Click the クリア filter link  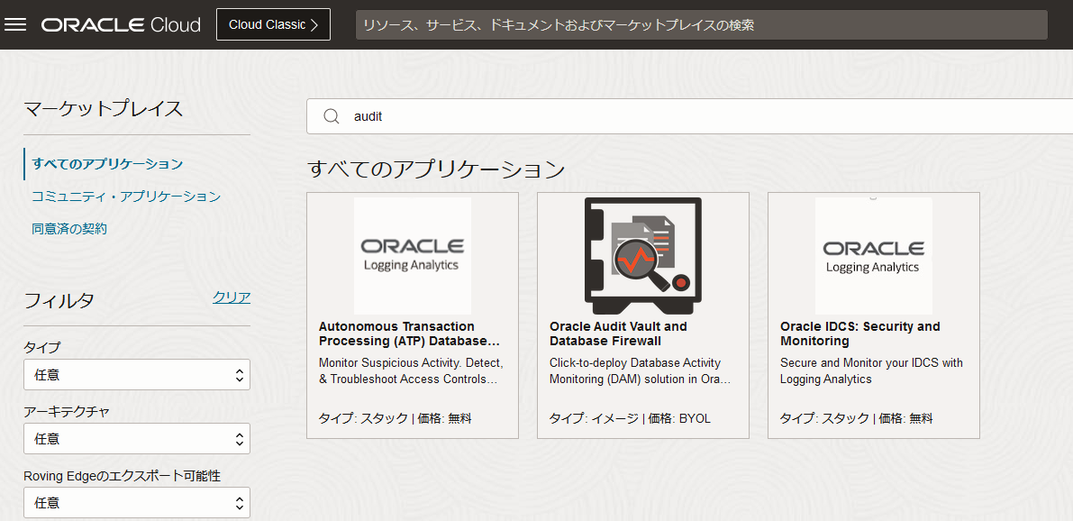pos(232,297)
